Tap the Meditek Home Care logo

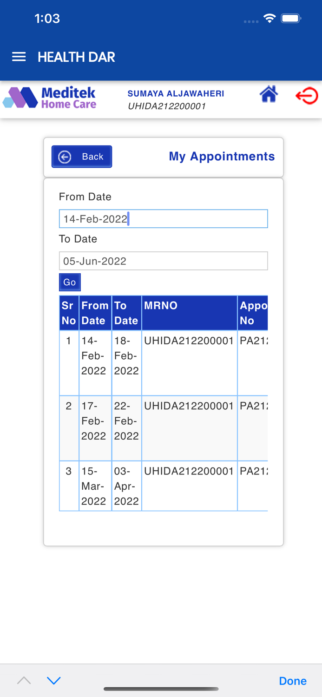50,98
